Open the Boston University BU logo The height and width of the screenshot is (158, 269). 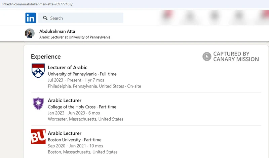click(38, 136)
